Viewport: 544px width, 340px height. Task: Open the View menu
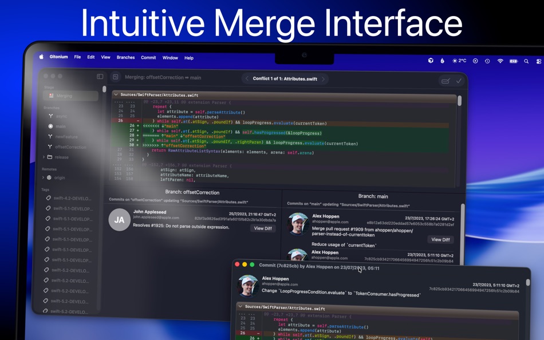click(x=105, y=57)
